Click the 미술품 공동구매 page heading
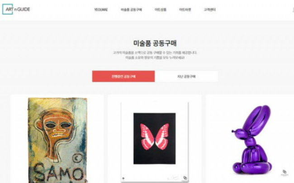294x183 pixels. coord(155,43)
